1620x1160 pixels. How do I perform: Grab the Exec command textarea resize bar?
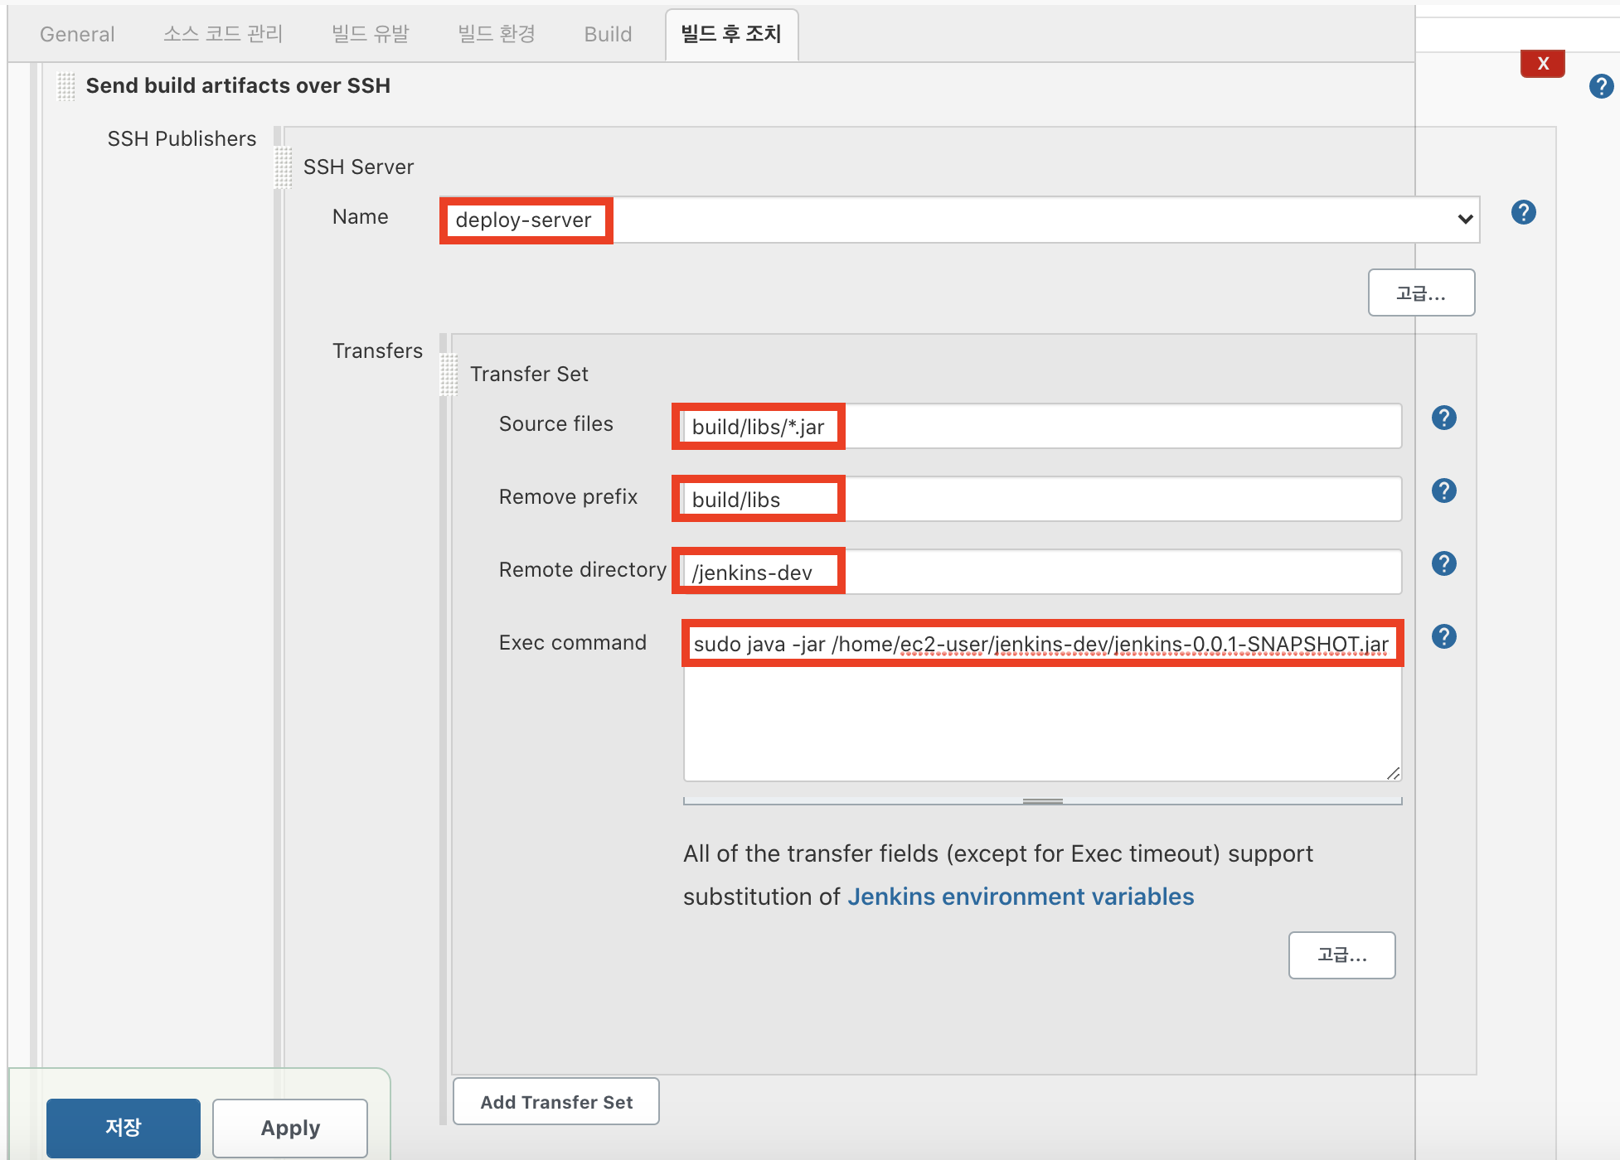tap(1042, 801)
